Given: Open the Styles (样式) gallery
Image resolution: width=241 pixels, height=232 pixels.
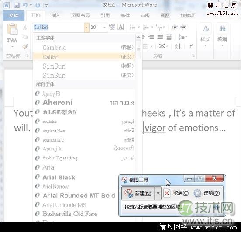Looking at the screenshot, I should [x=205, y=35].
